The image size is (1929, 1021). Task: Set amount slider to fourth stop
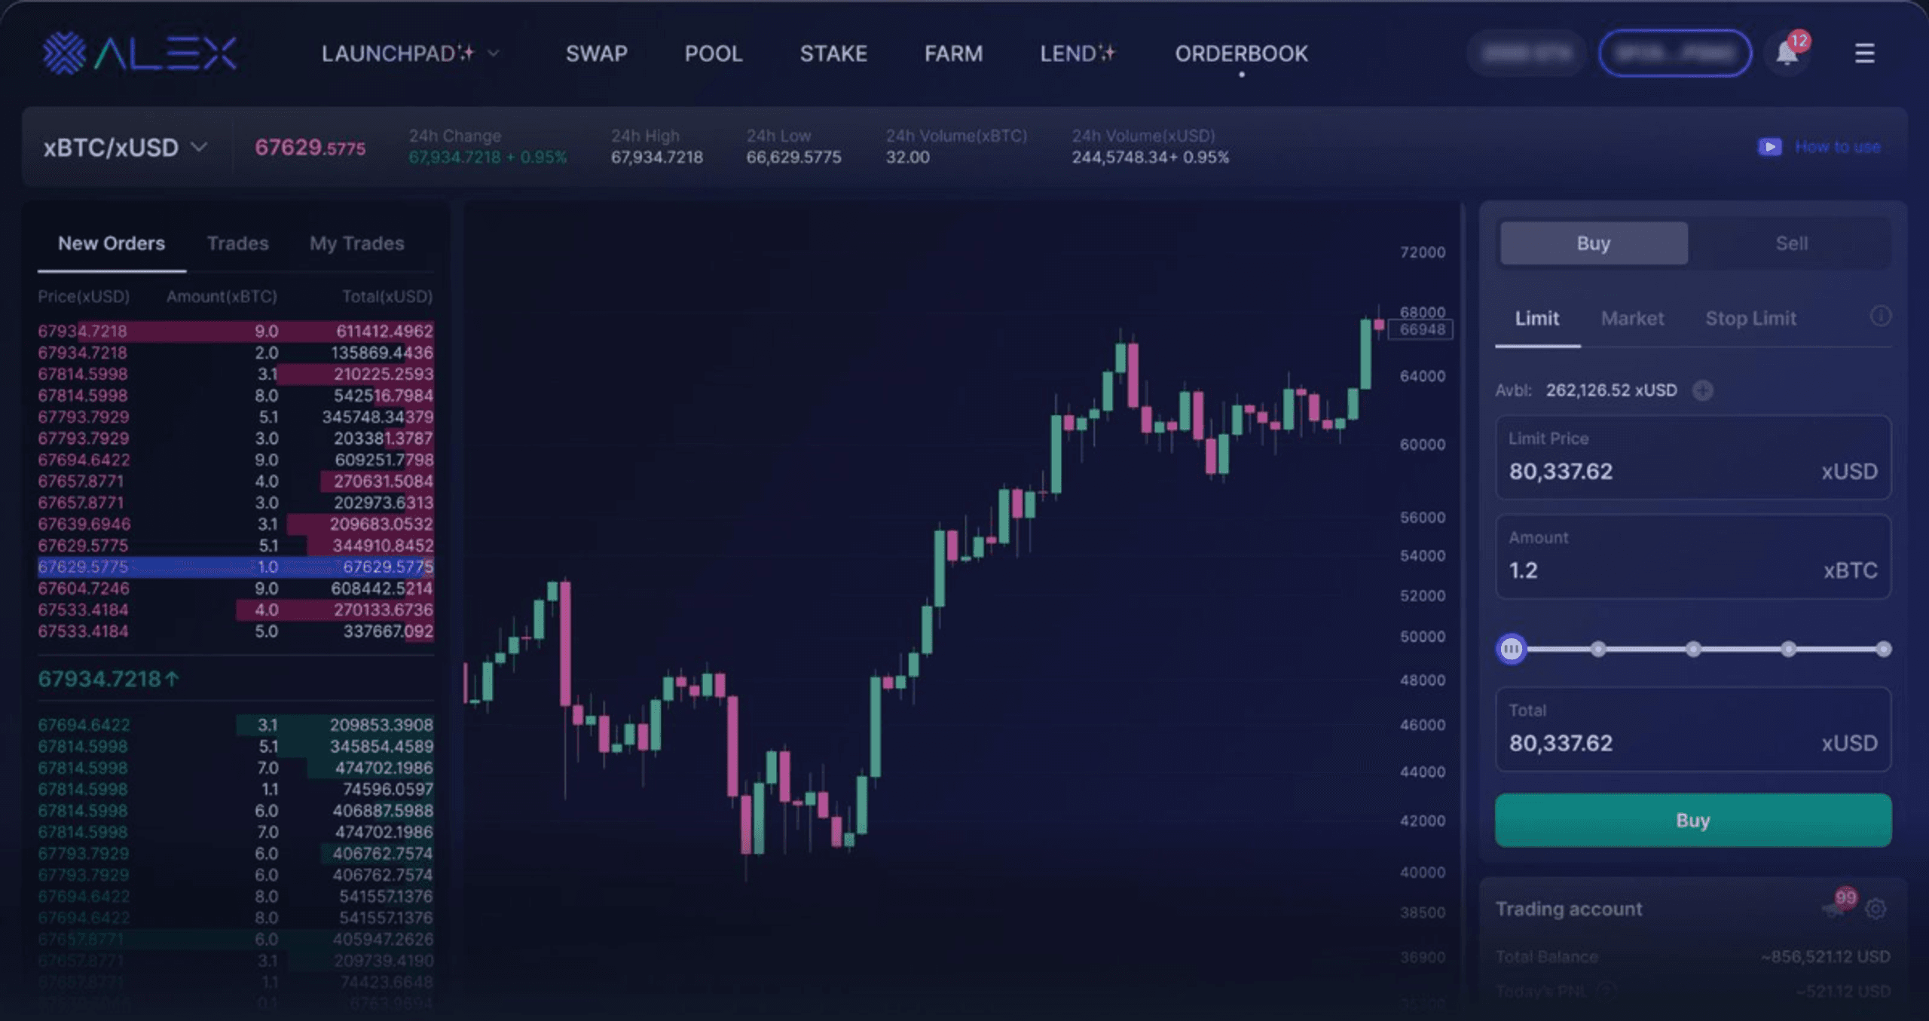pos(1788,649)
